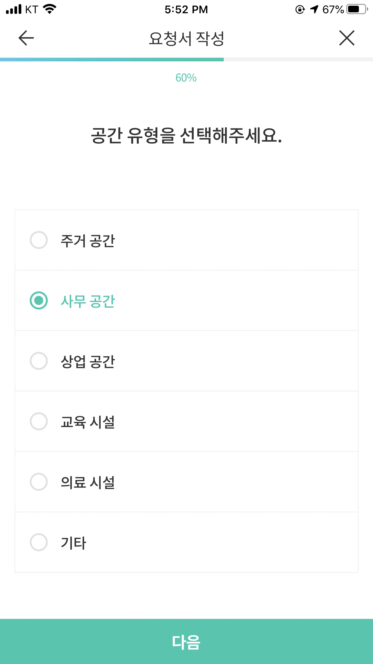
Task: Tap the 60% progress label
Action: [x=186, y=78]
